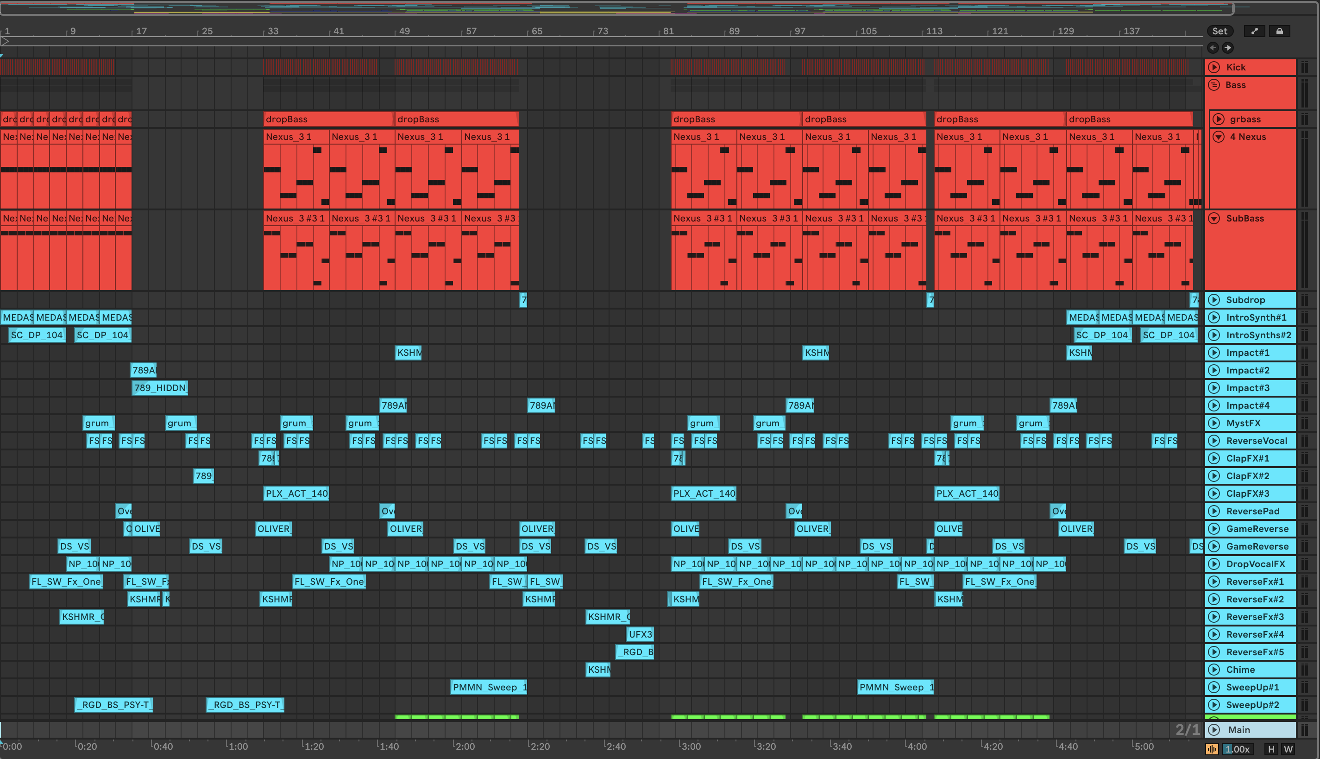Click SweepUp#1 track unfold icon
This screenshot has width=1320, height=759.
(1214, 688)
